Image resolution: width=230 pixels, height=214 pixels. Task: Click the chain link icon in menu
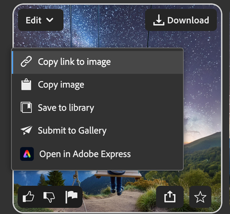pos(26,62)
